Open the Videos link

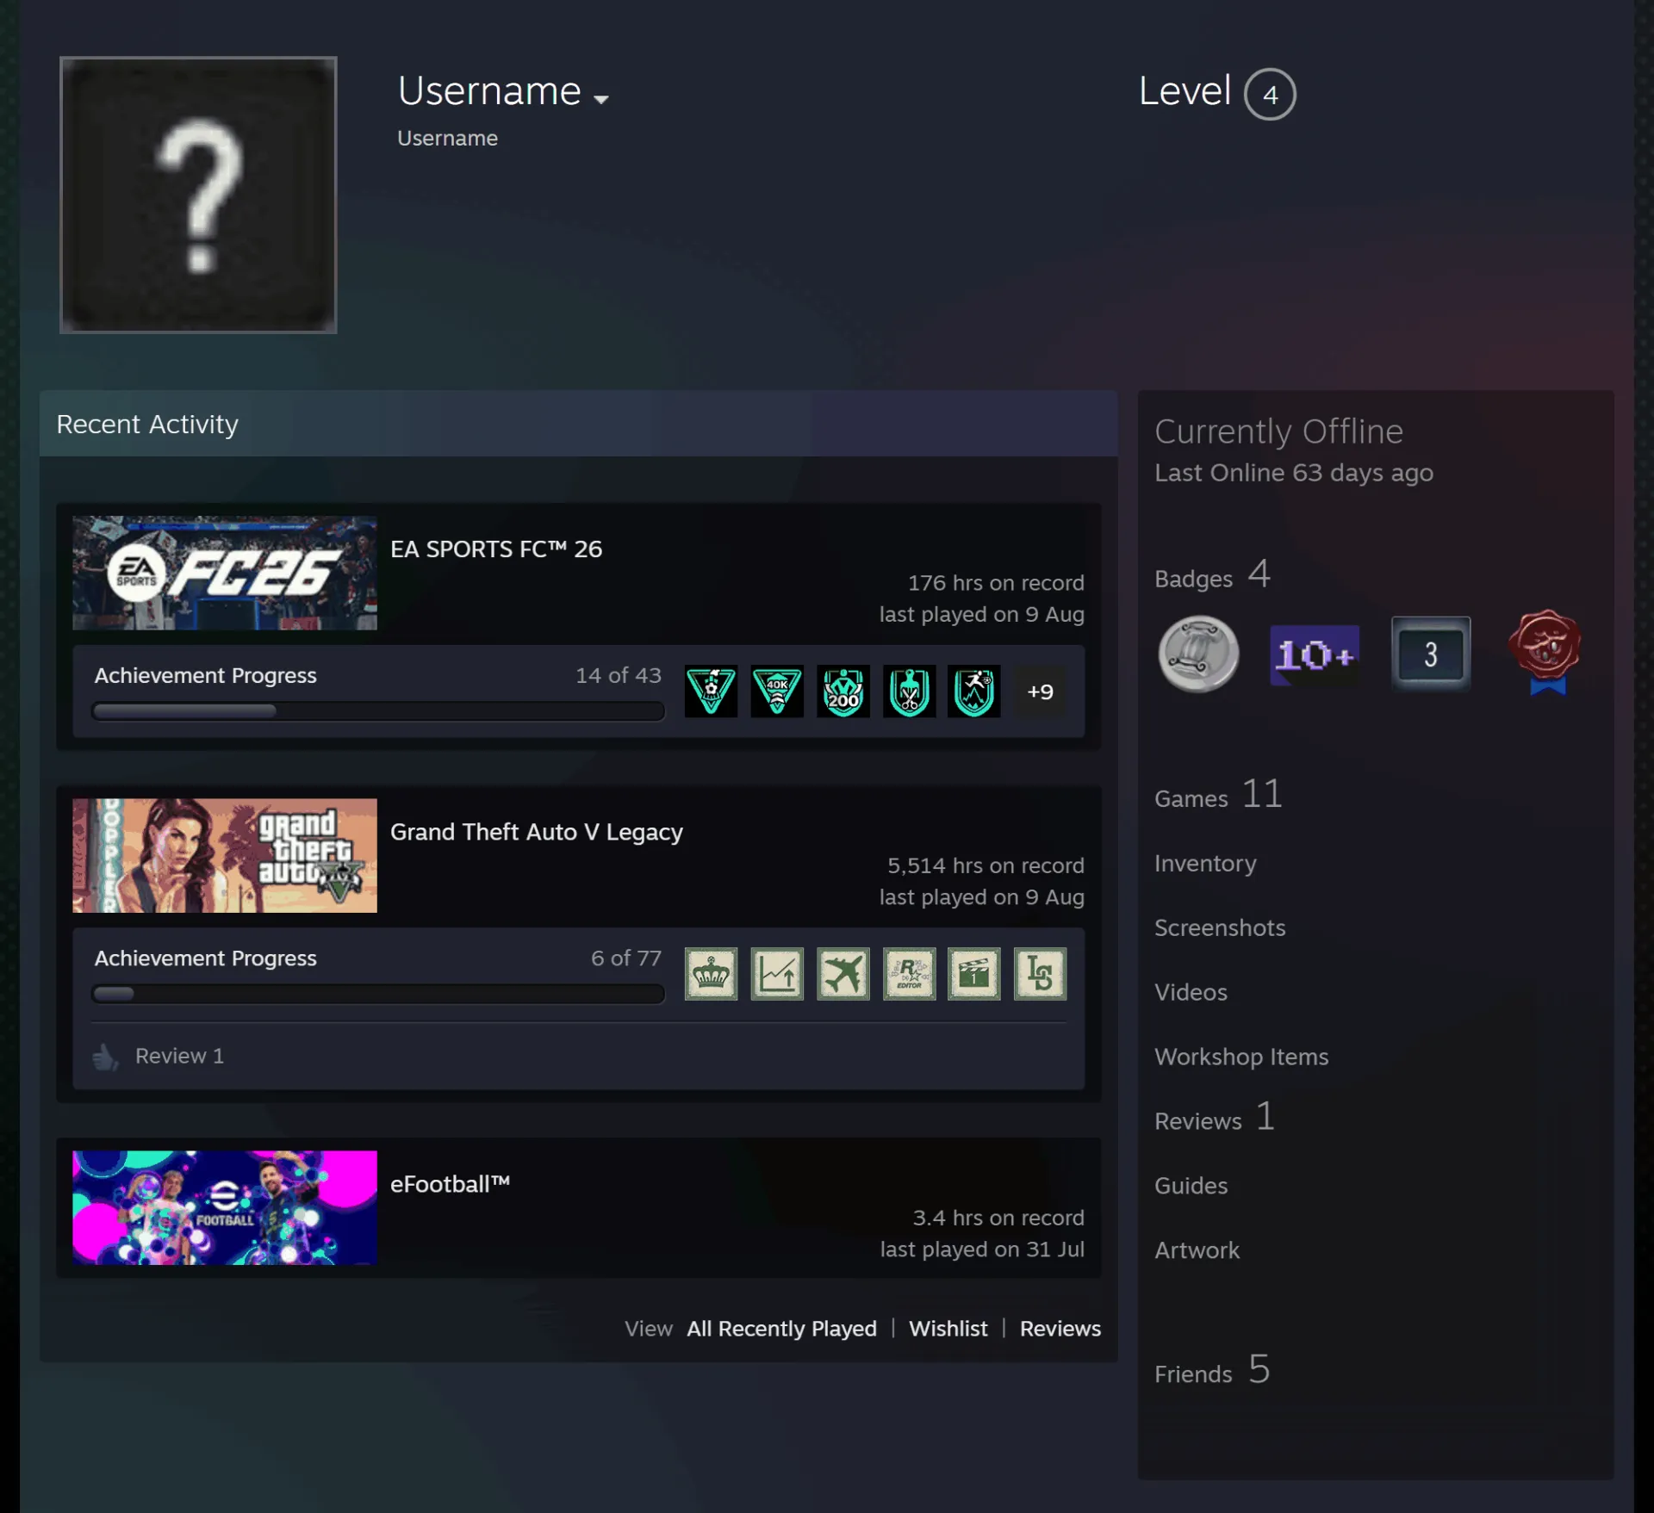[x=1191, y=992]
